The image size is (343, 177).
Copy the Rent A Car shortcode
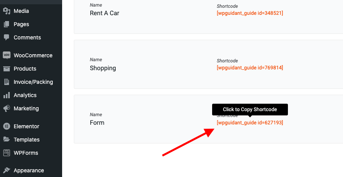pyautogui.click(x=250, y=13)
